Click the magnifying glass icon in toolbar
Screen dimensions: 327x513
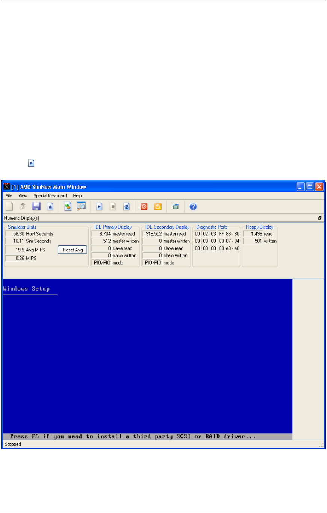coord(82,207)
